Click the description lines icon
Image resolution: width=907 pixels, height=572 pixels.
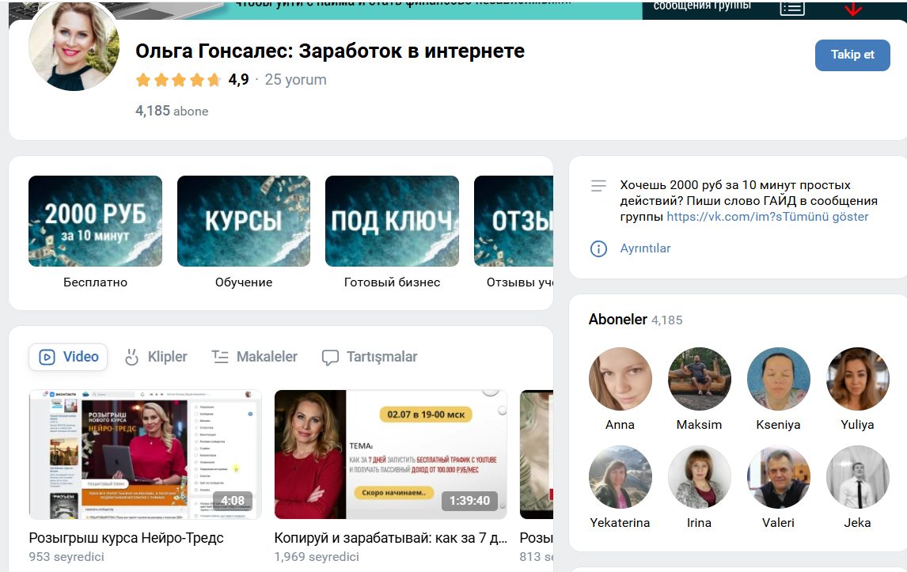click(x=598, y=186)
